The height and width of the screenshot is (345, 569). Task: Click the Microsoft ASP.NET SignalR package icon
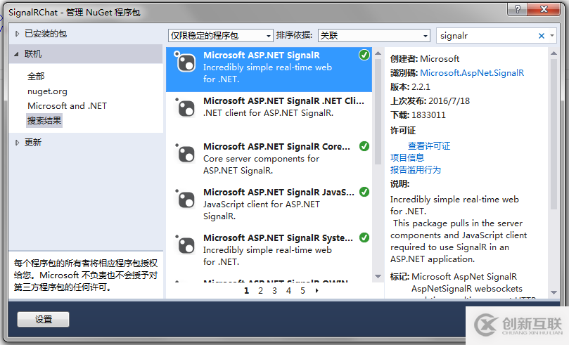[x=186, y=62]
